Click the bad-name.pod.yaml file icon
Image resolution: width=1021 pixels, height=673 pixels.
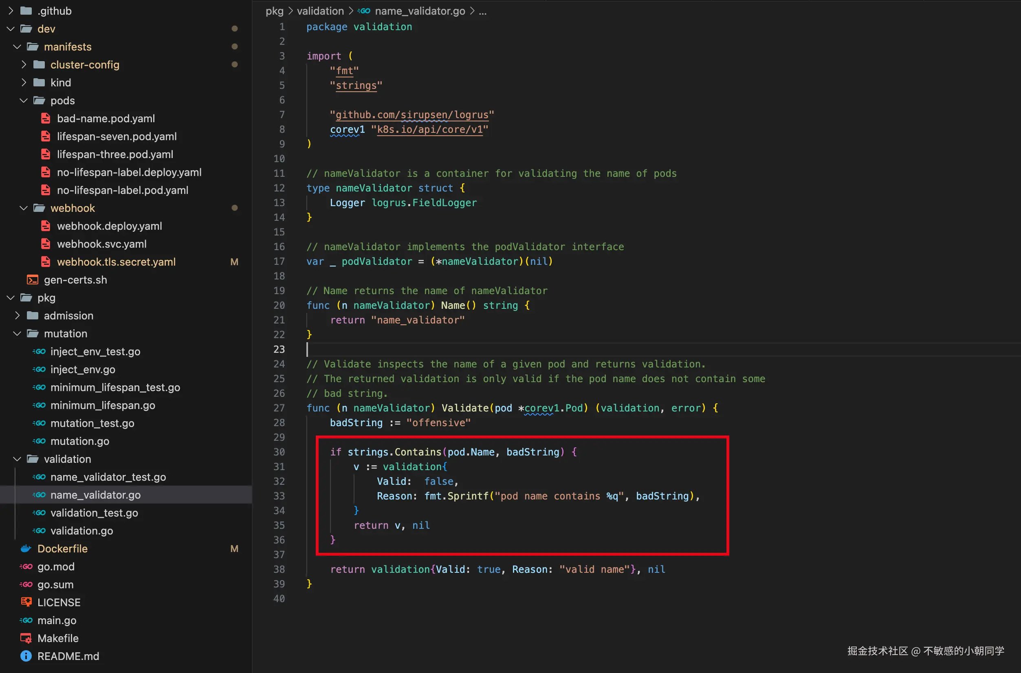tap(46, 119)
